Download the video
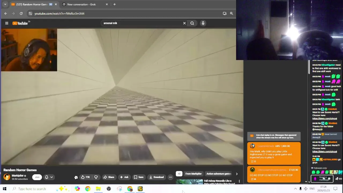The image size is (343, 193). [x=156, y=177]
